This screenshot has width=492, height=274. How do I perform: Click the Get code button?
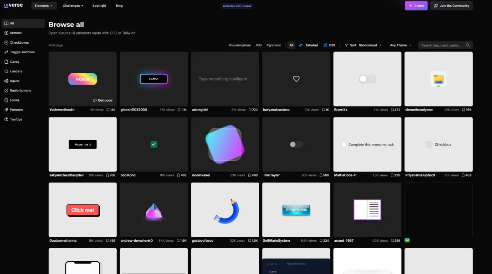pyautogui.click(x=102, y=100)
